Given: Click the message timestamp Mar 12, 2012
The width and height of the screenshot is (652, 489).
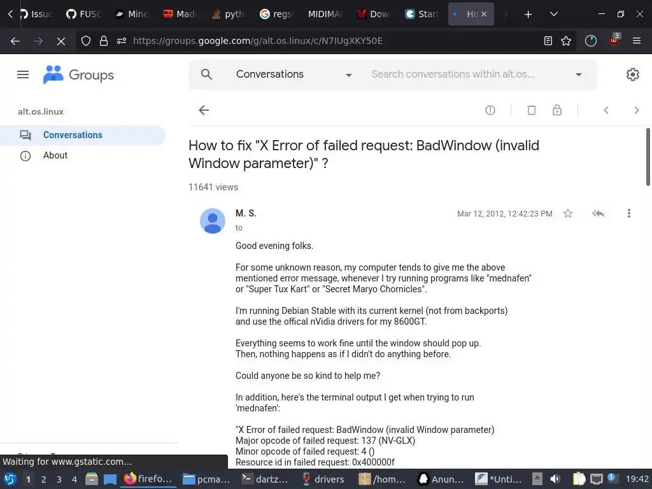Looking at the screenshot, I should 505,214.
